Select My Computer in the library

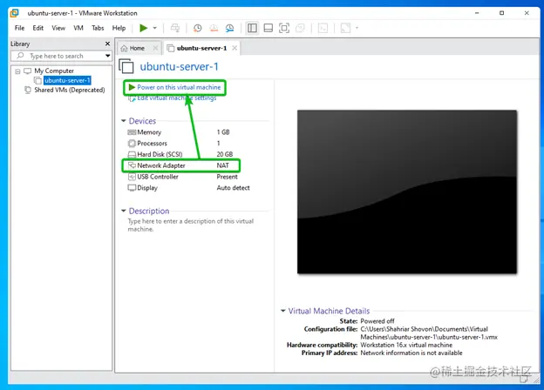(54, 71)
